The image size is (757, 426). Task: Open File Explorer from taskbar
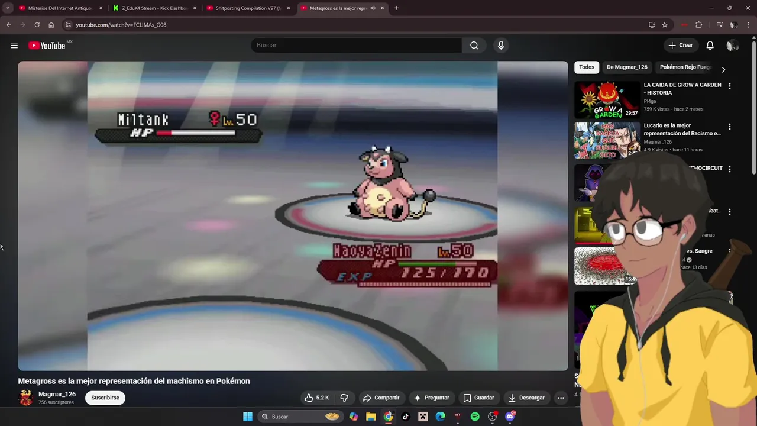tap(370, 417)
